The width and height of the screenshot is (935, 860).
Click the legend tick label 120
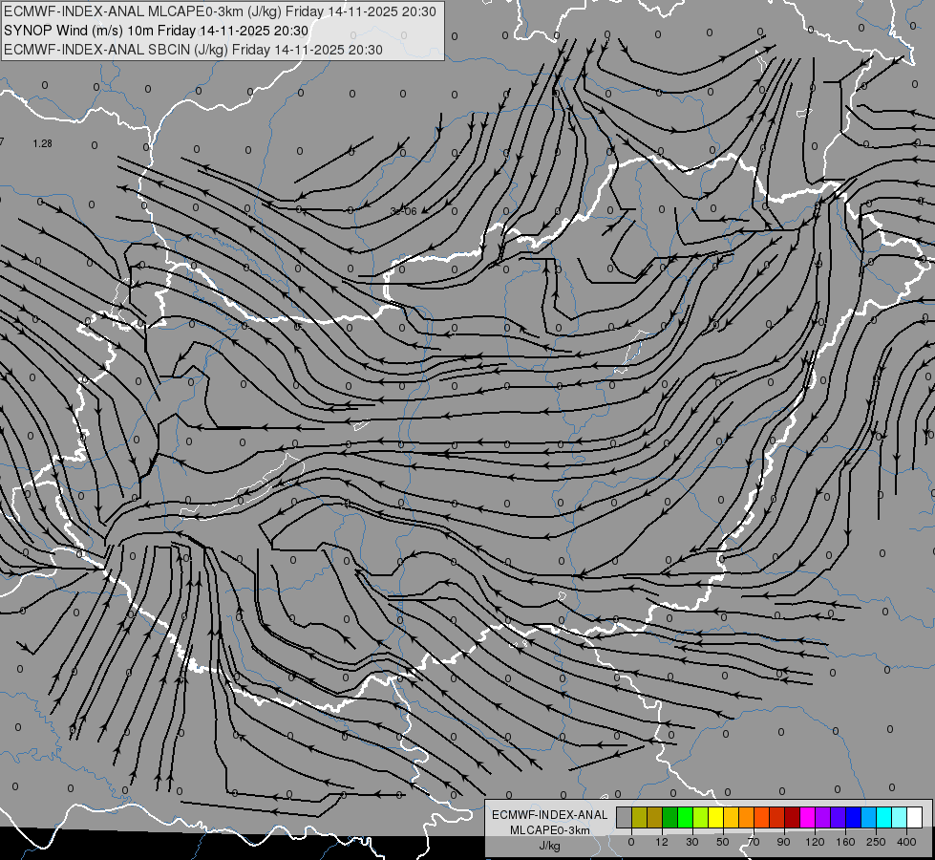click(x=815, y=842)
